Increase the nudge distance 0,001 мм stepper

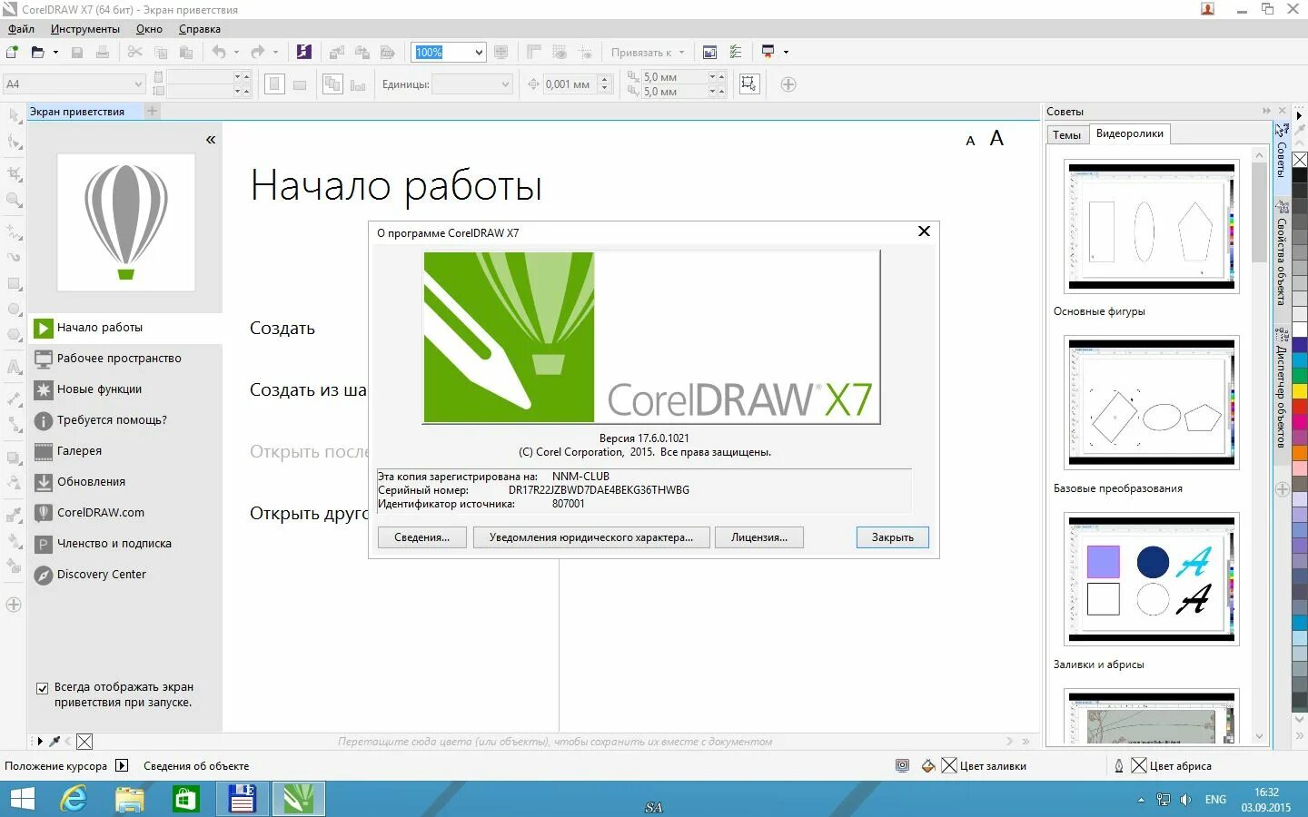pyautogui.click(x=605, y=80)
